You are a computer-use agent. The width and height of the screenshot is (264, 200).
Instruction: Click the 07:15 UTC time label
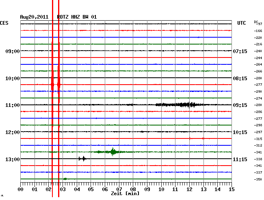tap(240, 51)
